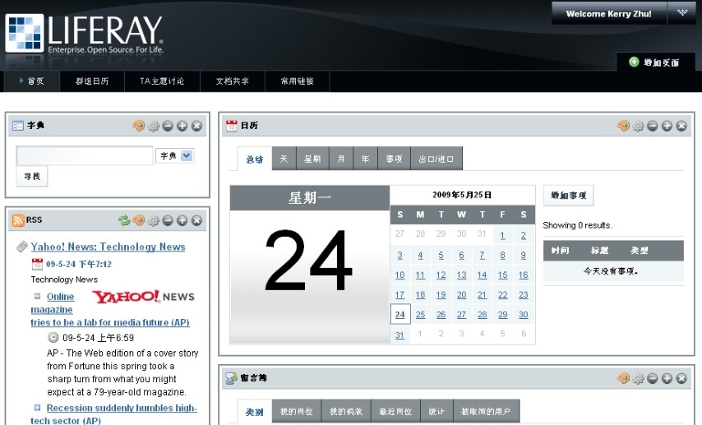Open 群组日历 navigation tab

click(92, 81)
